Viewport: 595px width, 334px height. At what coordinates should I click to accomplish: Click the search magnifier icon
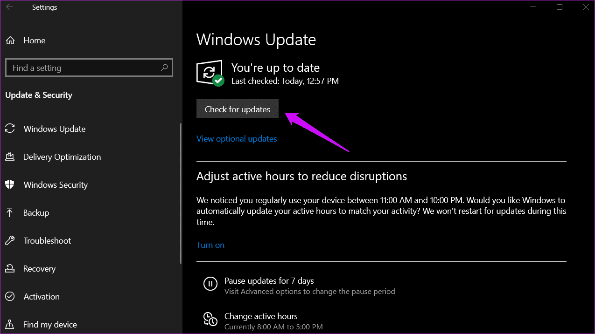pos(164,68)
